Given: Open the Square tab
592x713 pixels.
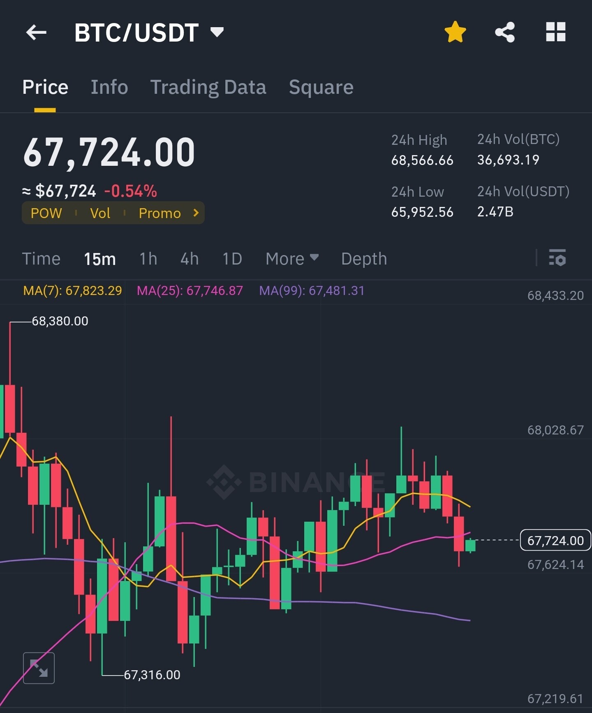Looking at the screenshot, I should click(x=321, y=87).
